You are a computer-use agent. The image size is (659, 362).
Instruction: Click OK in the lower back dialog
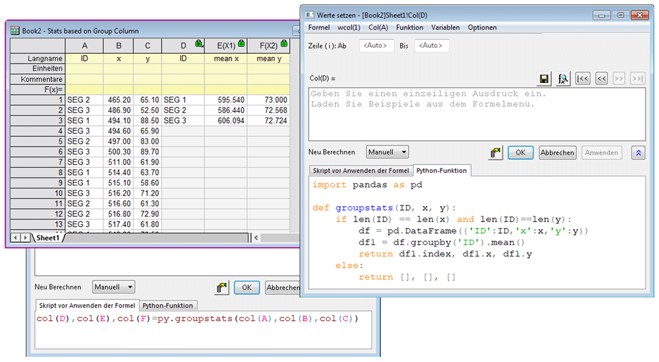pyautogui.click(x=246, y=288)
